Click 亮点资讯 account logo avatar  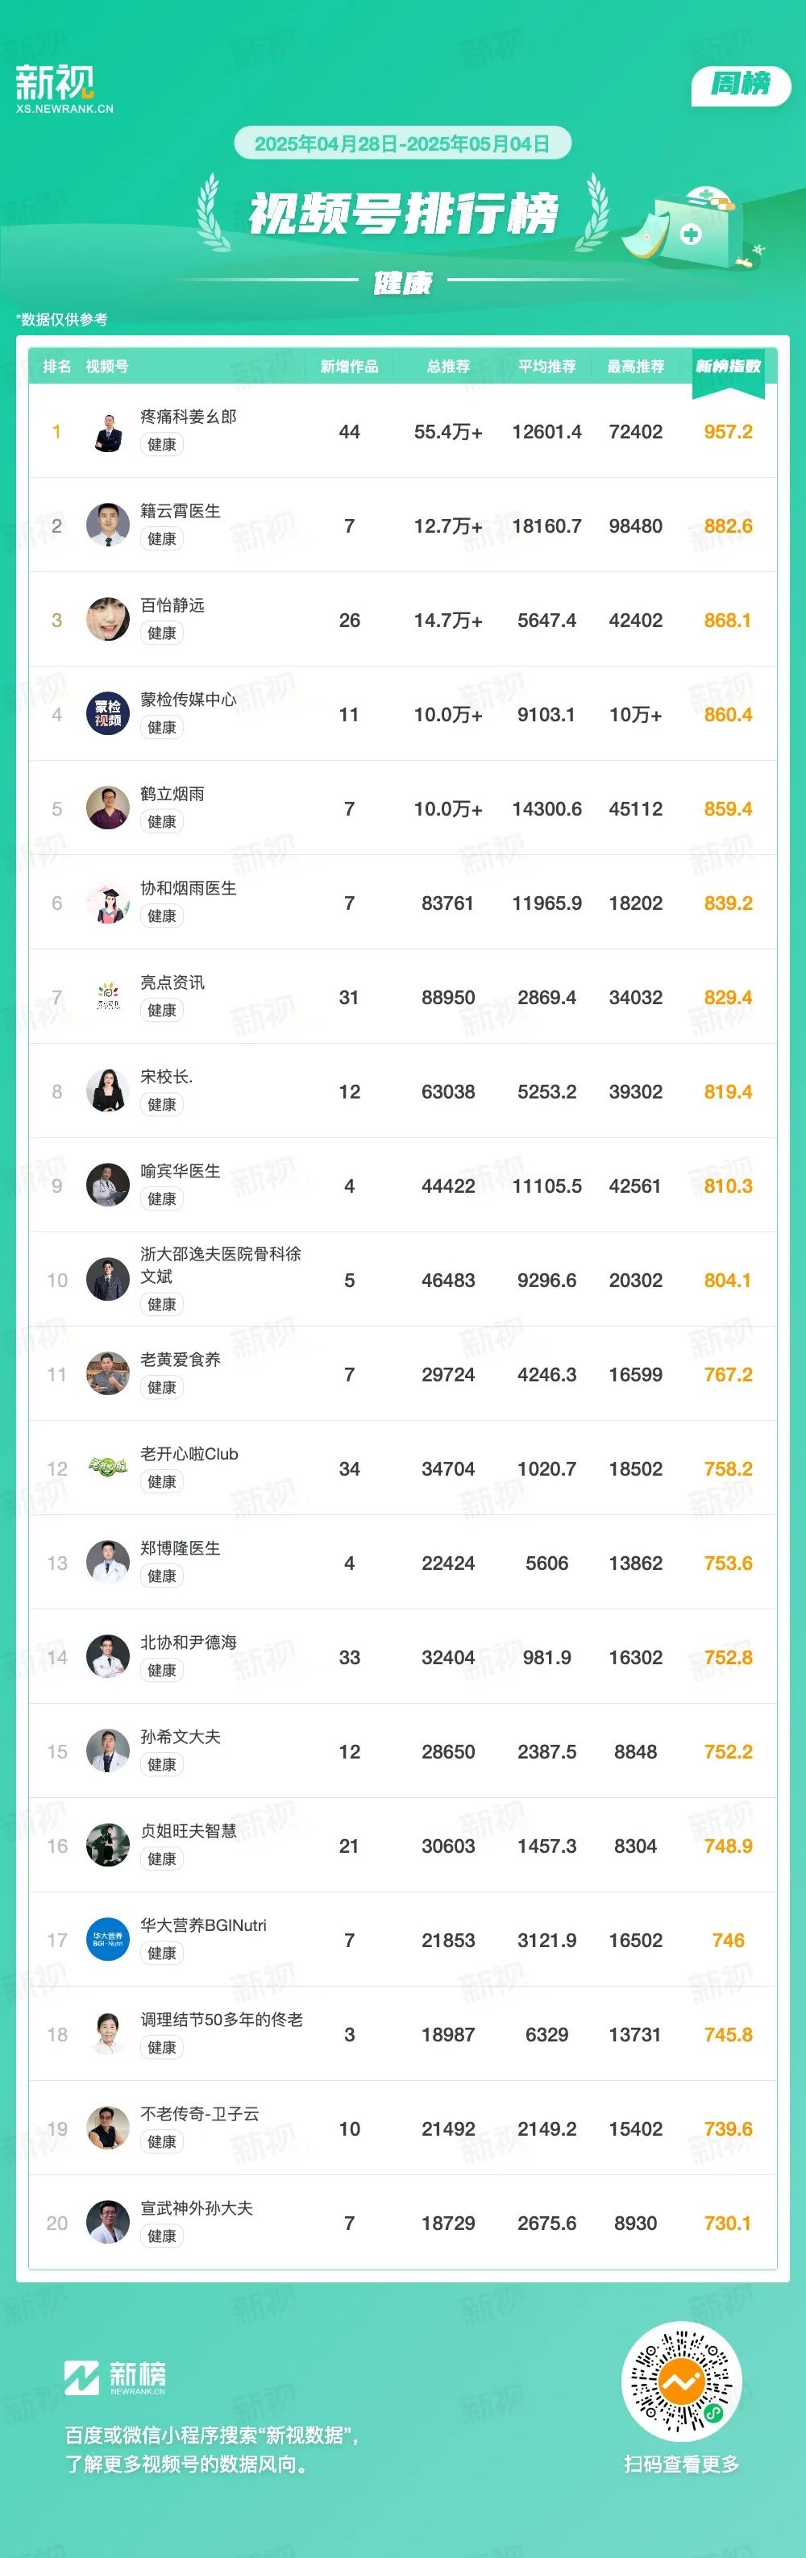tap(107, 997)
